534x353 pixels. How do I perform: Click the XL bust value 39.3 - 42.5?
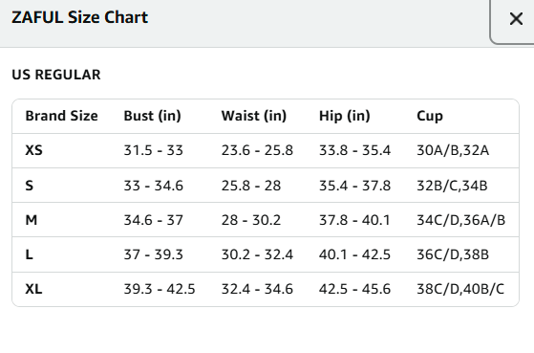pos(160,289)
